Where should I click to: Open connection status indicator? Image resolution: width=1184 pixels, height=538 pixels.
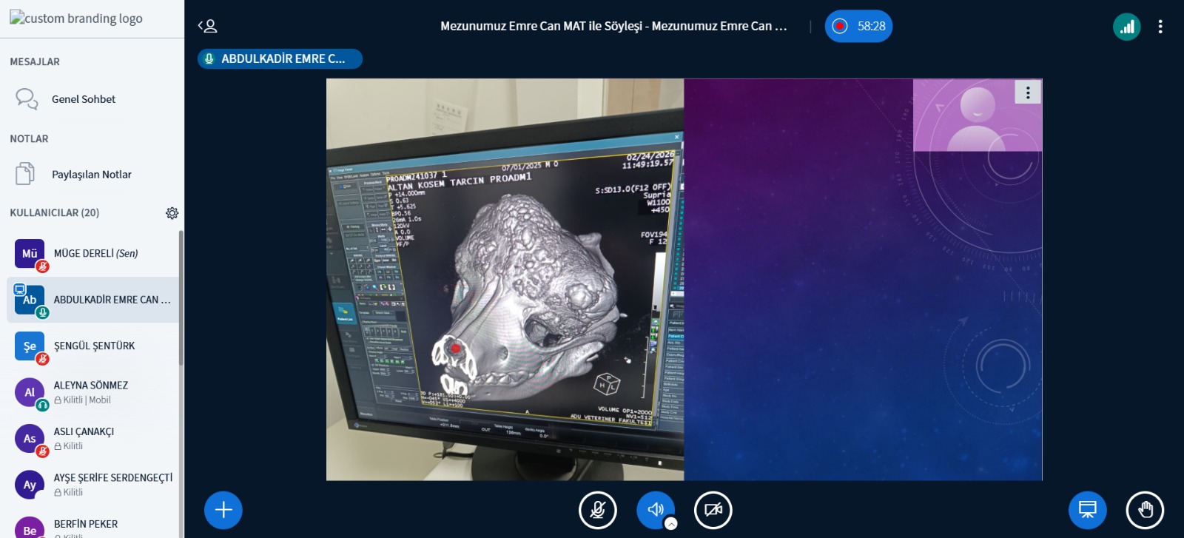(x=1126, y=27)
